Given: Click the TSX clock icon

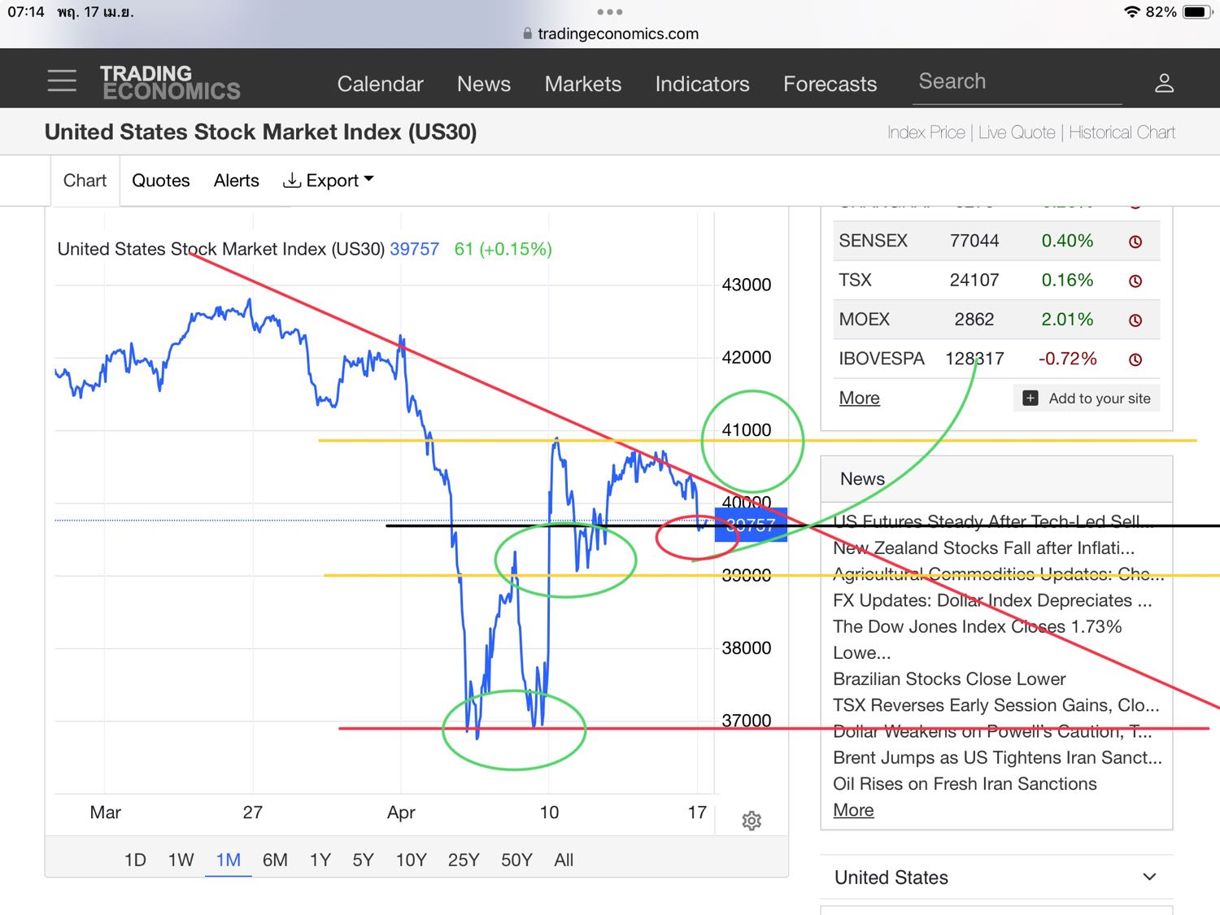Looking at the screenshot, I should (1135, 281).
